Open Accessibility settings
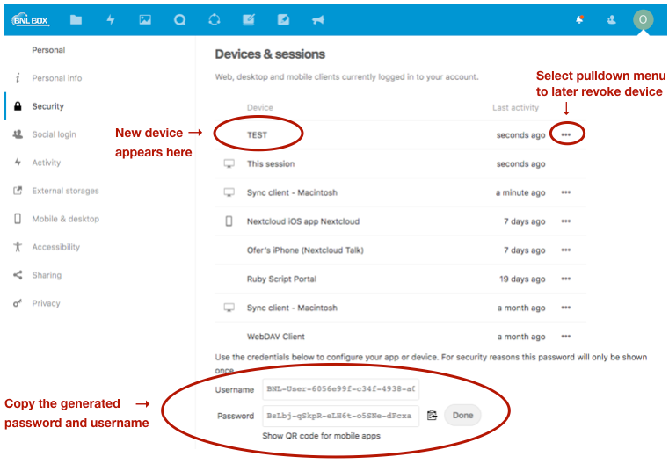The image size is (669, 464). [x=55, y=247]
